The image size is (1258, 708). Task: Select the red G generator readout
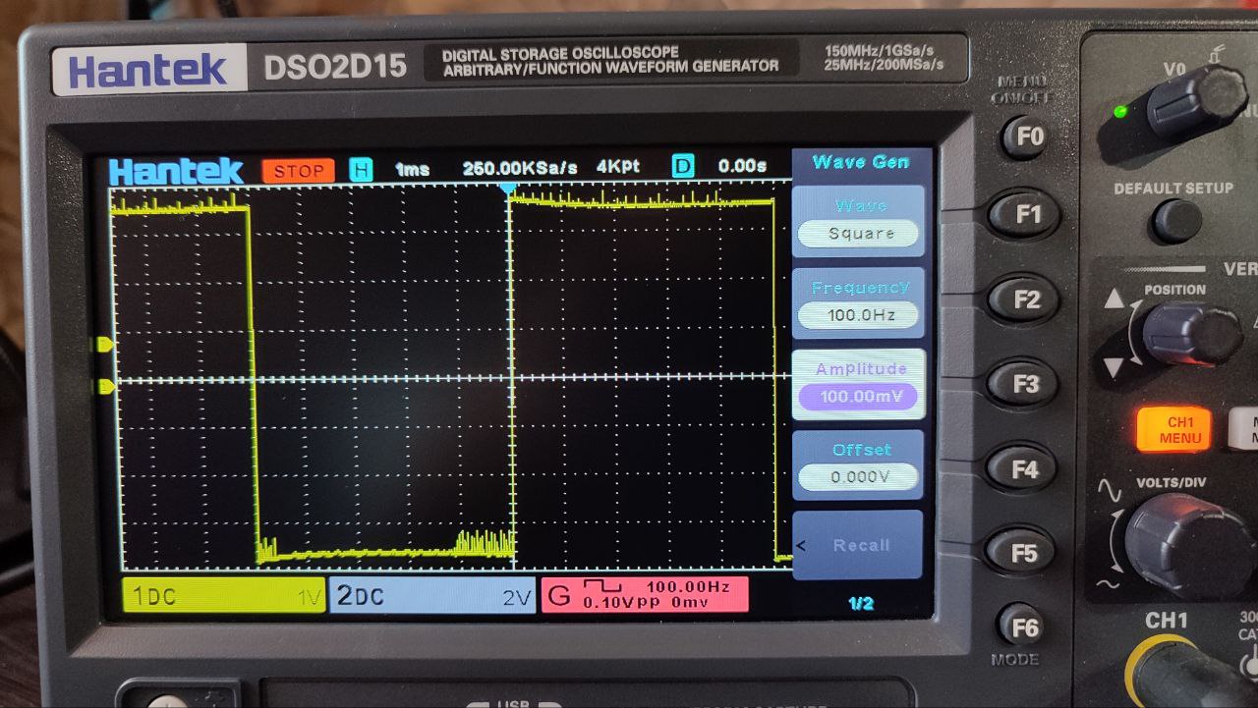(644, 594)
